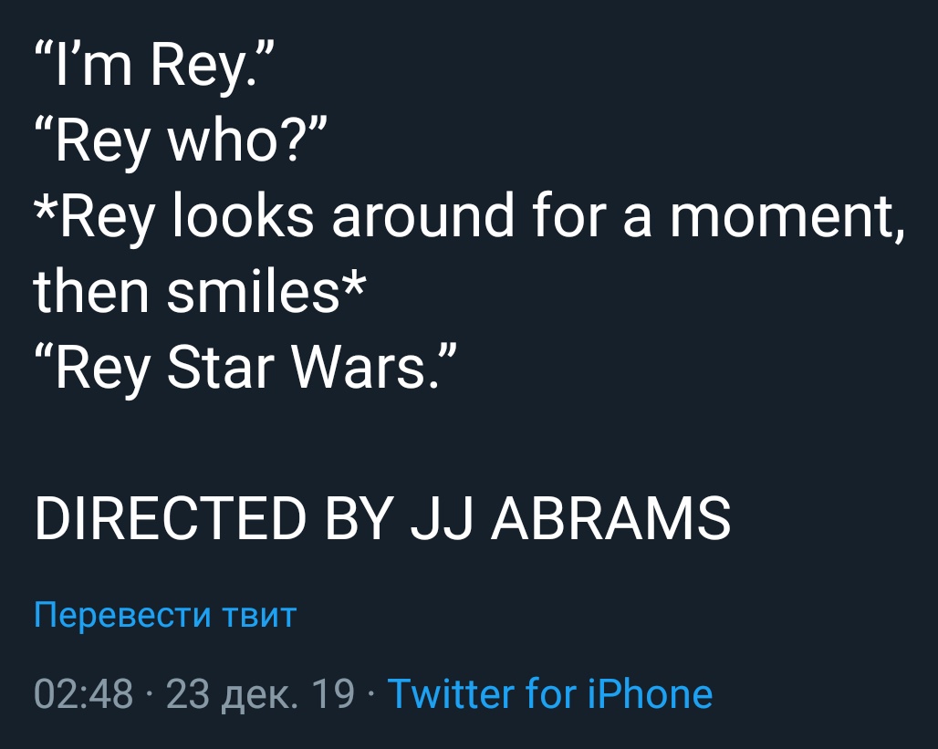Viewport: 938px width, 749px height.
Task: Click the 'then smiles*' text line
Action: (199, 291)
